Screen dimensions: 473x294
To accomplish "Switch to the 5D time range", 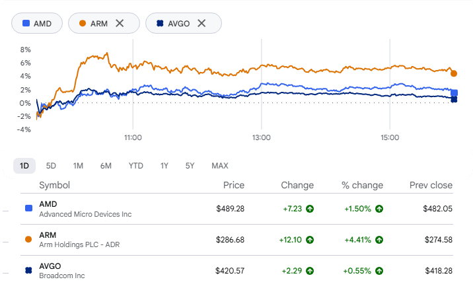I will pyautogui.click(x=51, y=166).
